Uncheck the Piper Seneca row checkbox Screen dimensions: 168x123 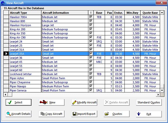(91, 90)
